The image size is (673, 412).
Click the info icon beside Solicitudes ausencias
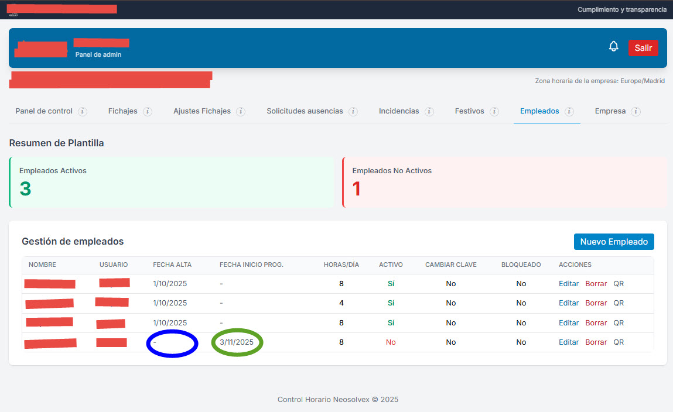[353, 111]
